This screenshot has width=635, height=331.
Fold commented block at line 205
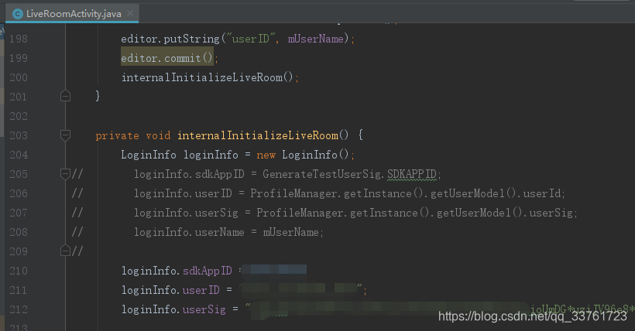pyautogui.click(x=65, y=174)
